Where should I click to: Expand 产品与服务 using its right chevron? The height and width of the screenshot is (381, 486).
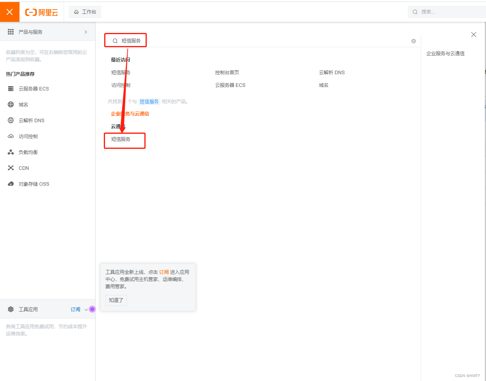86,32
